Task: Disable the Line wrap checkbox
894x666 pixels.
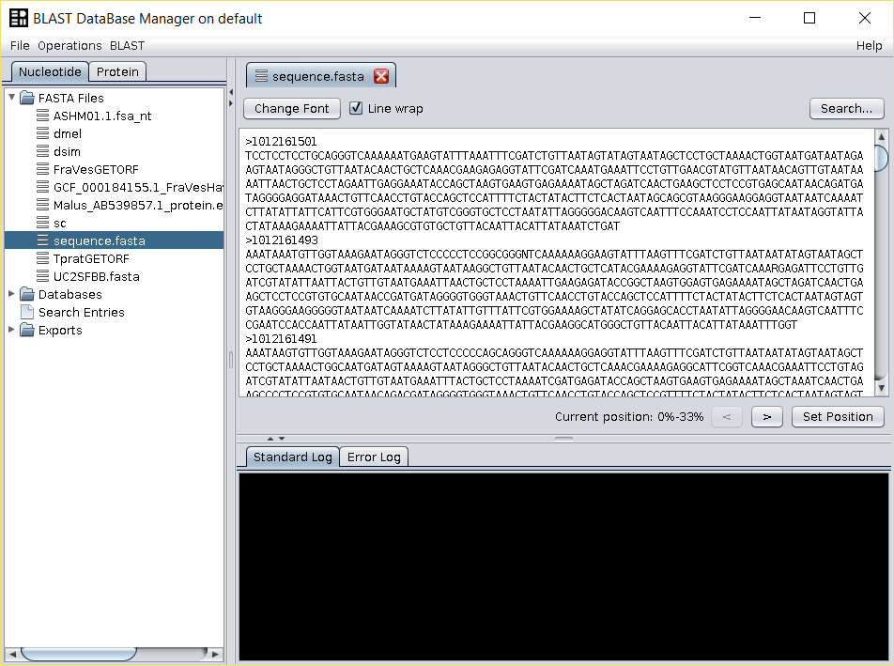Action: coord(356,108)
